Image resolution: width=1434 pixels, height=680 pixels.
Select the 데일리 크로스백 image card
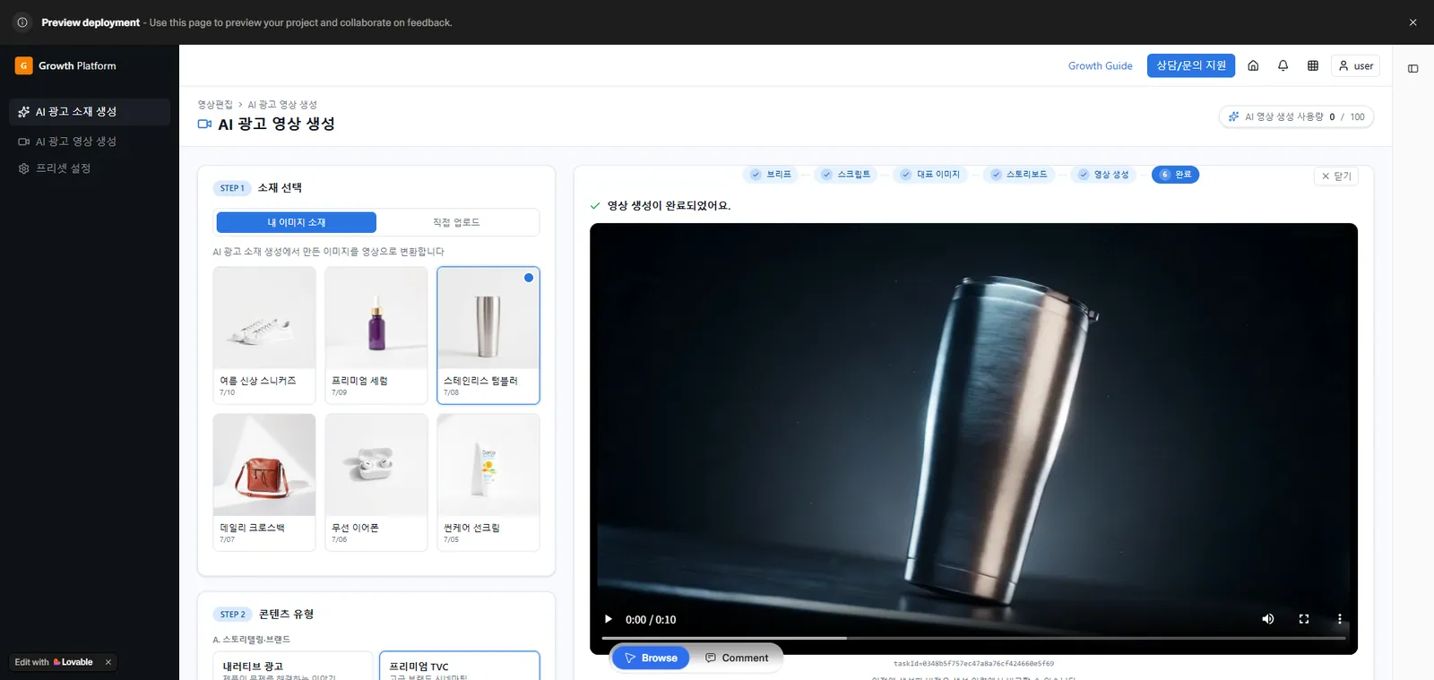click(x=264, y=482)
